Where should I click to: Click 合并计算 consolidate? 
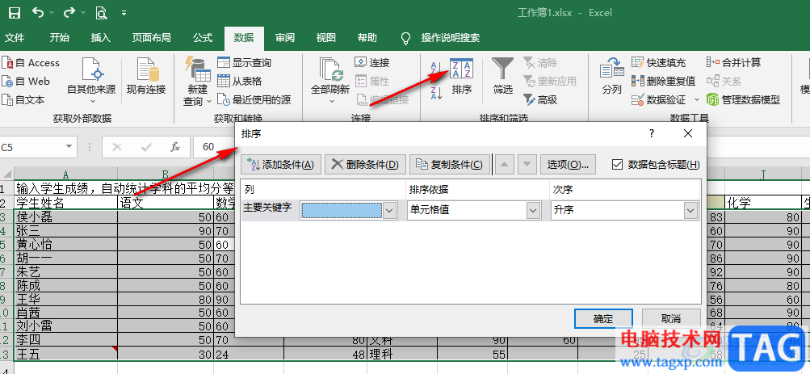coord(733,62)
